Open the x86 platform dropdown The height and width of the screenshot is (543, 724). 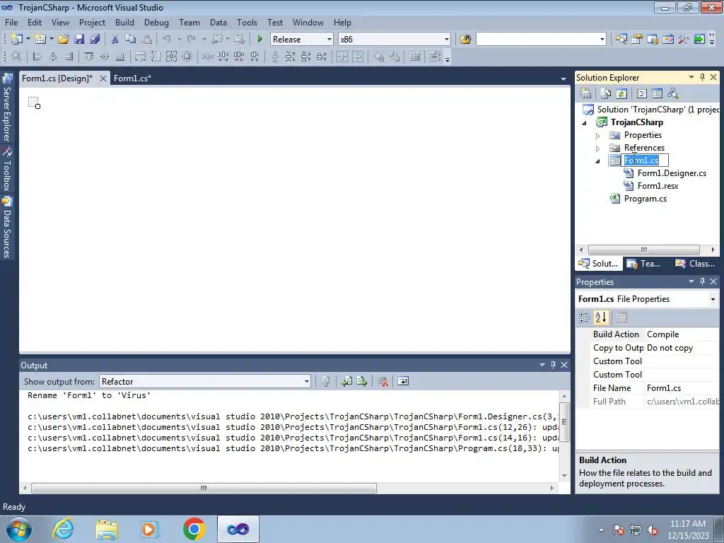[447, 40]
